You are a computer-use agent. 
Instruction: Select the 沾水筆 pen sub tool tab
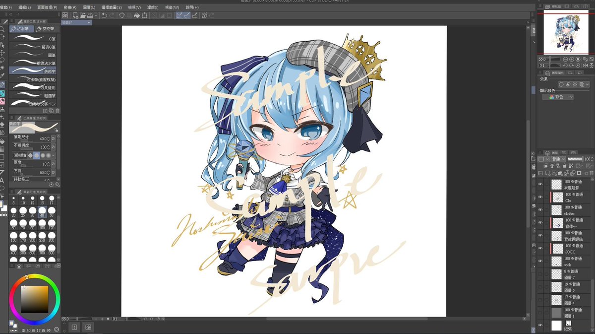(22, 29)
